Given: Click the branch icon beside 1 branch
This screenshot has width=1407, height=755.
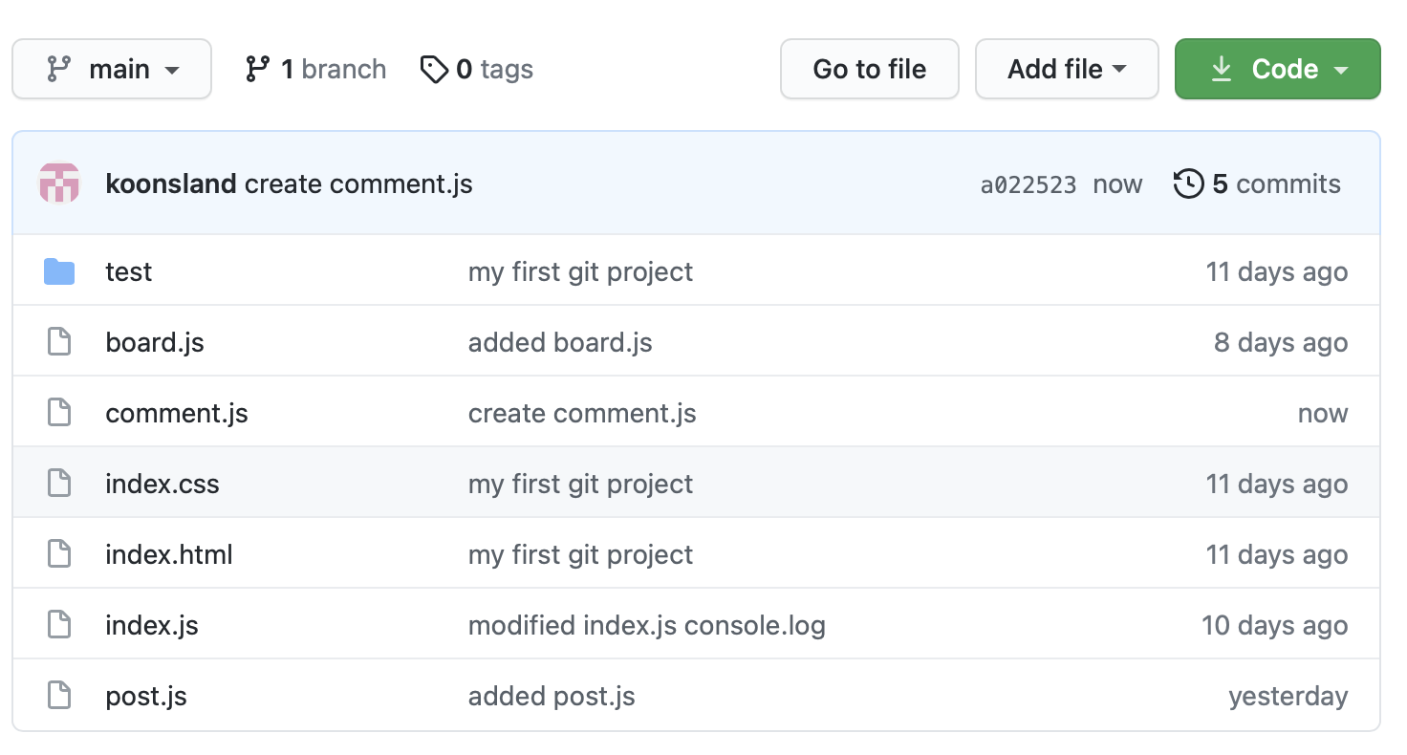Looking at the screenshot, I should pos(257,69).
